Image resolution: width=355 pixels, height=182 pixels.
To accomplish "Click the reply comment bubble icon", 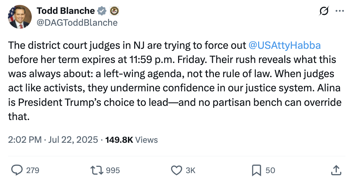I will 17,170.
